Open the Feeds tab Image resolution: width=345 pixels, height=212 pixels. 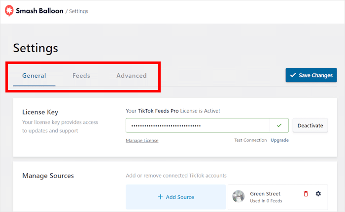pyautogui.click(x=81, y=76)
